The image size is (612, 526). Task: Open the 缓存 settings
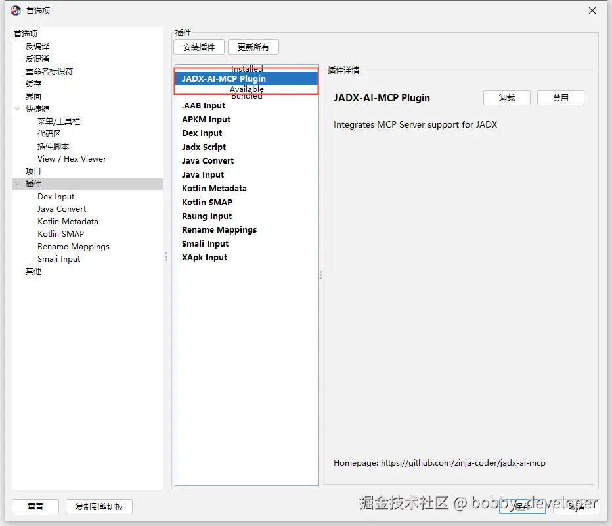(x=33, y=84)
